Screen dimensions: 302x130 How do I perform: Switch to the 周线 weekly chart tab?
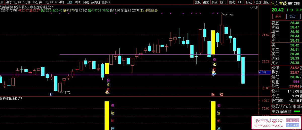tap(78, 2)
